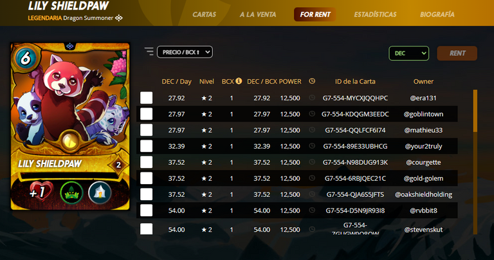Viewport: 494px width, 260px height.
Task: Click the clock icon in @rvbbit8 row
Action: pyautogui.click(x=312, y=210)
